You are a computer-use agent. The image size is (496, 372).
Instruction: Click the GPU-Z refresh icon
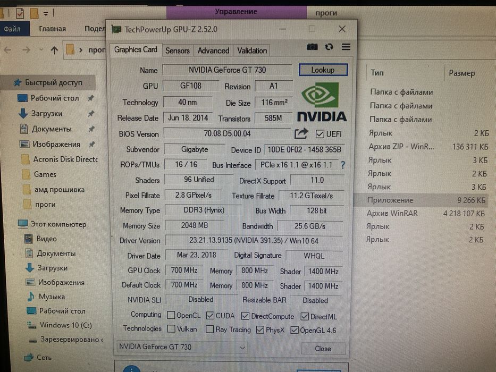(x=329, y=47)
